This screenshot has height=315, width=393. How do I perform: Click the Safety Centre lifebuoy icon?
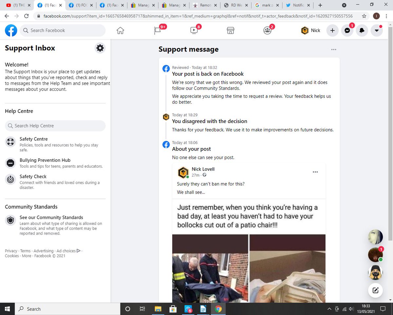tap(10, 142)
